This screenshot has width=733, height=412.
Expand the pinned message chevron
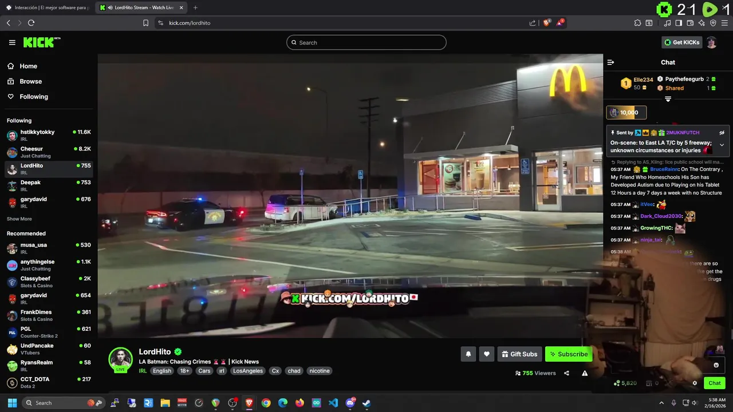(722, 145)
